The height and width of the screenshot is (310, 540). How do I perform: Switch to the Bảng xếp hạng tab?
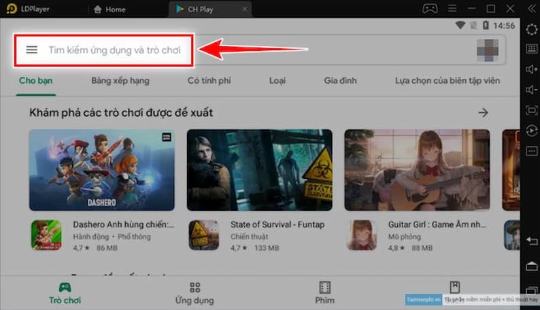click(x=120, y=80)
